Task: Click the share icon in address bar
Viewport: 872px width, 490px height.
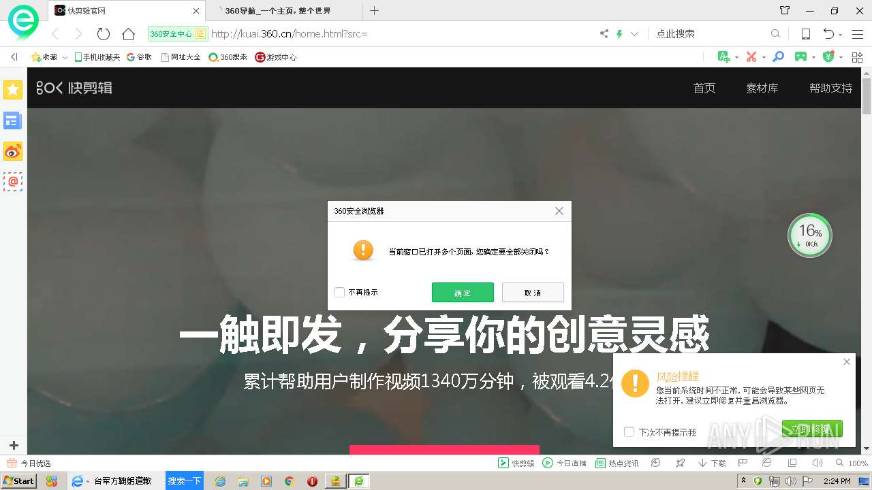Action: [604, 33]
